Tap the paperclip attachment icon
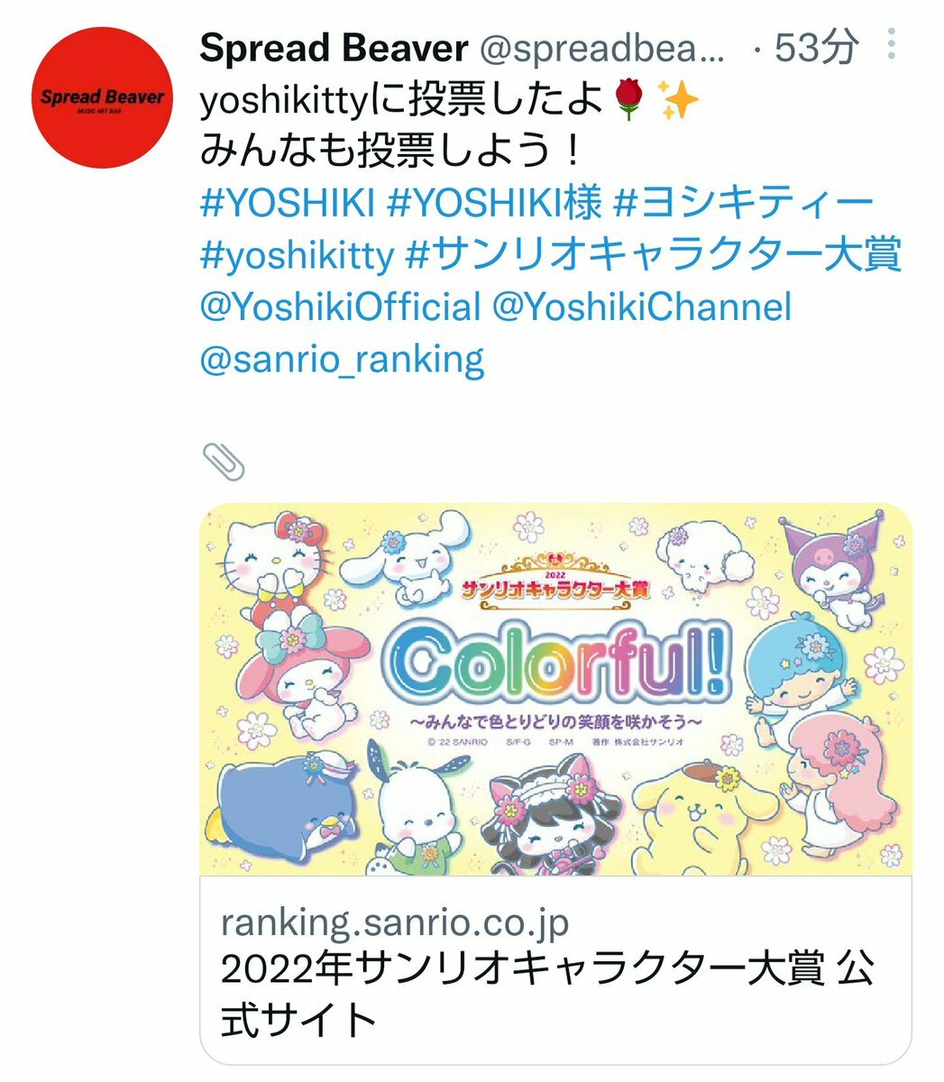 pos(222,463)
